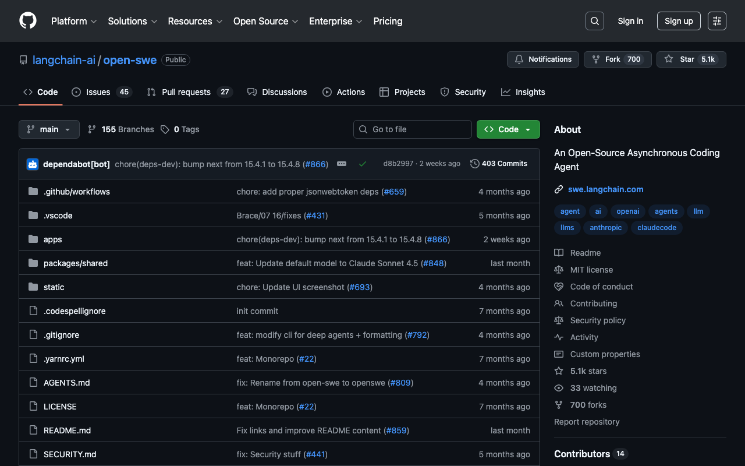Click the Go to file field
Viewport: 745px width, 466px height.
pos(413,129)
